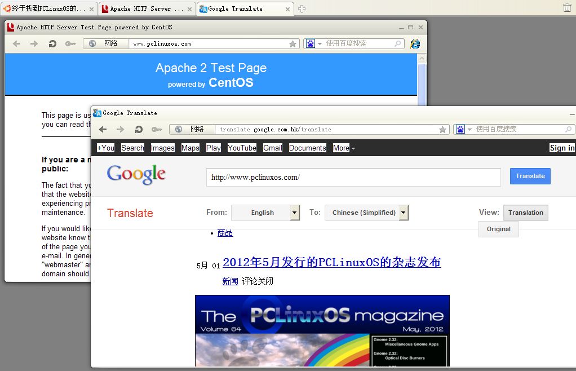Open From language English dropdown

click(x=265, y=213)
